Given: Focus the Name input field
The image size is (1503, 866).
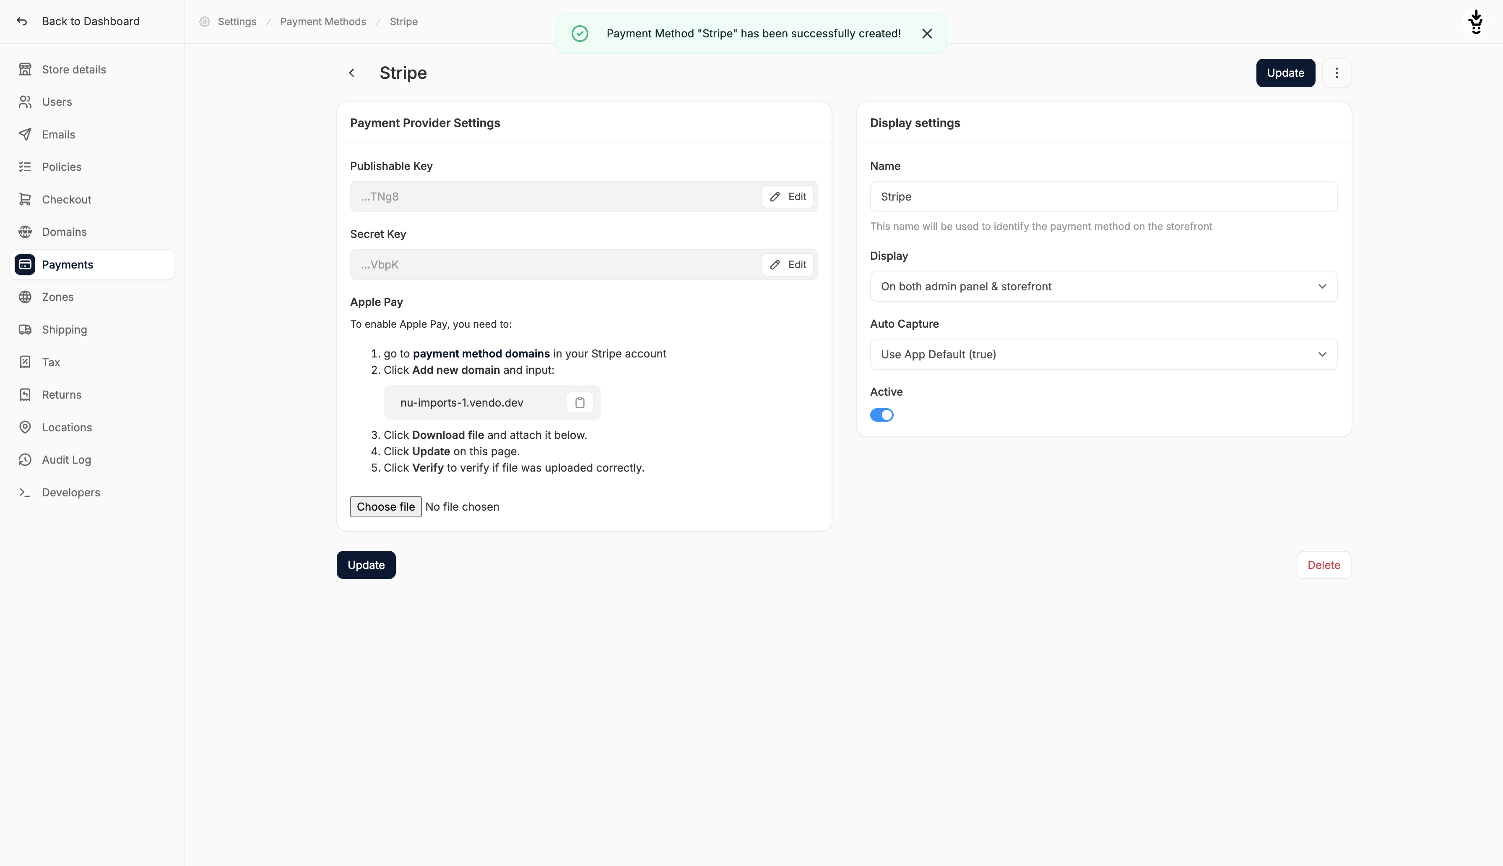Looking at the screenshot, I should [x=1104, y=197].
